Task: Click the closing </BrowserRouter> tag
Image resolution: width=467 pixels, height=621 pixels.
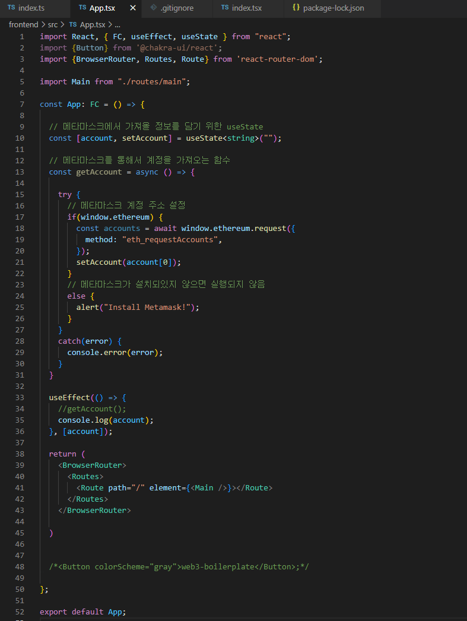Action: point(94,511)
